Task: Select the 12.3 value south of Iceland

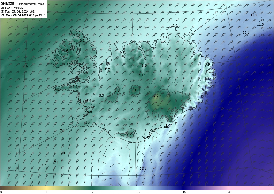Action: tap(143, 168)
